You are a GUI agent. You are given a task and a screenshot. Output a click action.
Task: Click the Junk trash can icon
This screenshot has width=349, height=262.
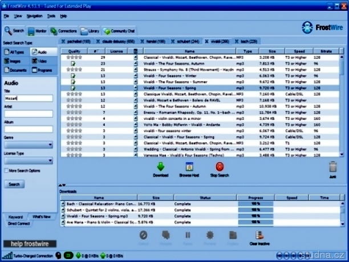coord(333,167)
